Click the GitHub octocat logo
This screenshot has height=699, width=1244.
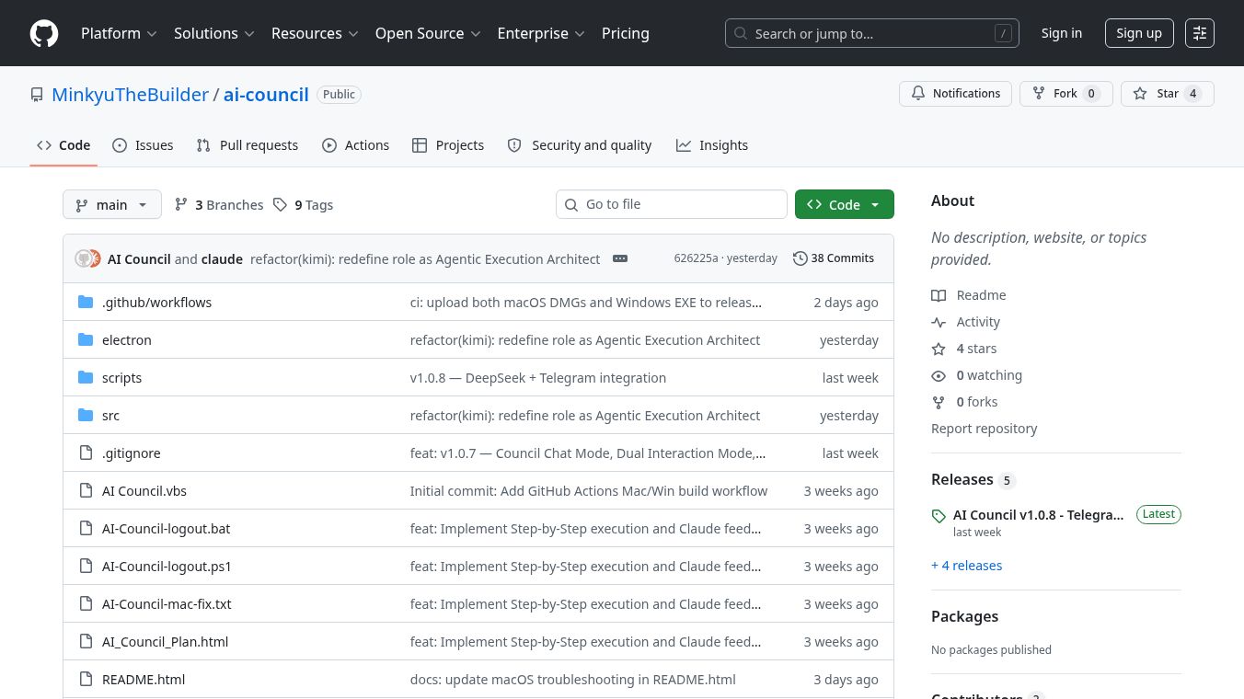(x=44, y=33)
